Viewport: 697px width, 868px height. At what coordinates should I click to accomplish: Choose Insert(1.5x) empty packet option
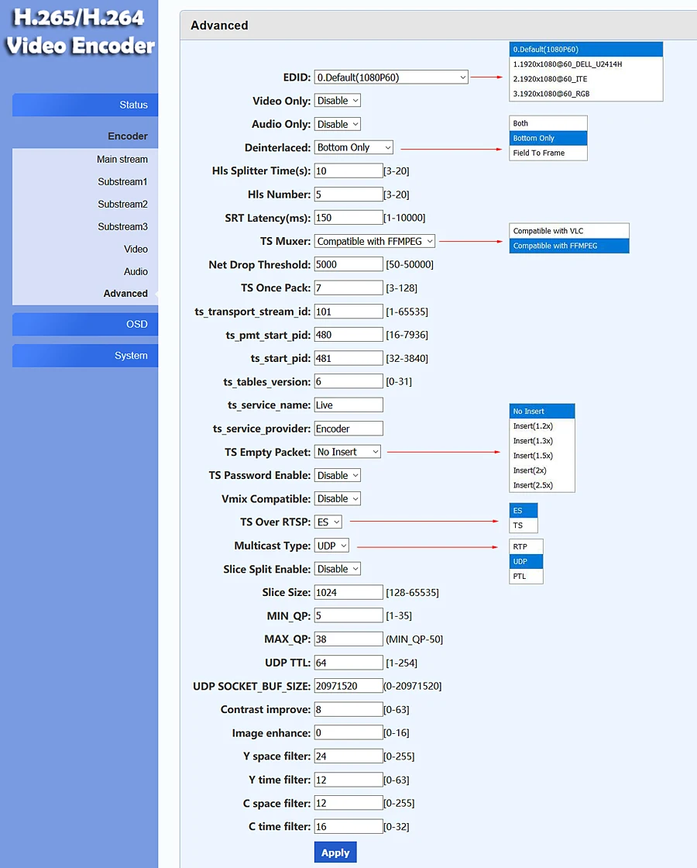[x=542, y=456]
